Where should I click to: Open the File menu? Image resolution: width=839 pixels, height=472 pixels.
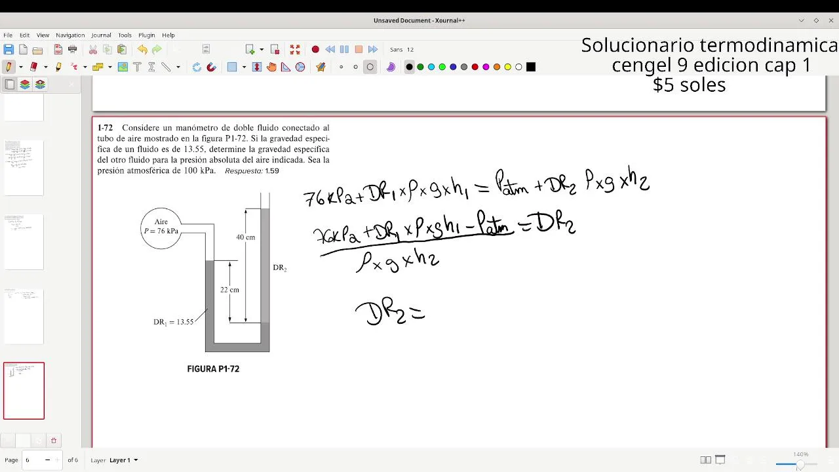8,35
